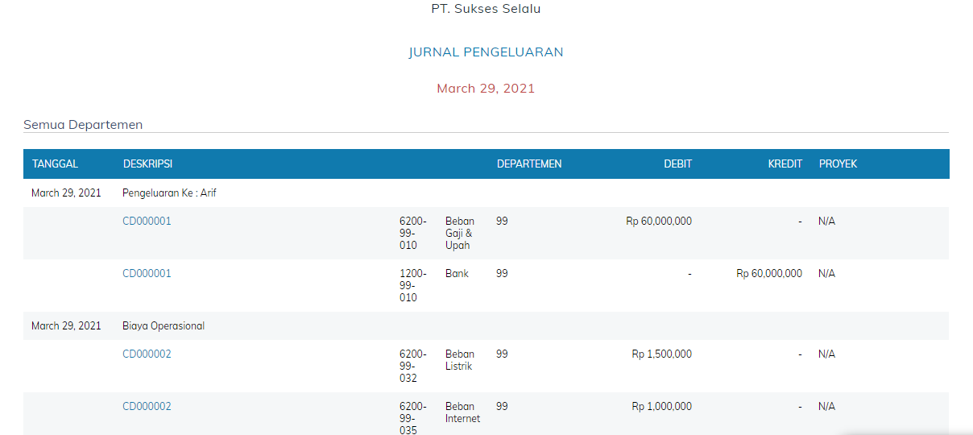Open CD000002 link in Beban Listrik row
This screenshot has width=973, height=435.
point(147,354)
